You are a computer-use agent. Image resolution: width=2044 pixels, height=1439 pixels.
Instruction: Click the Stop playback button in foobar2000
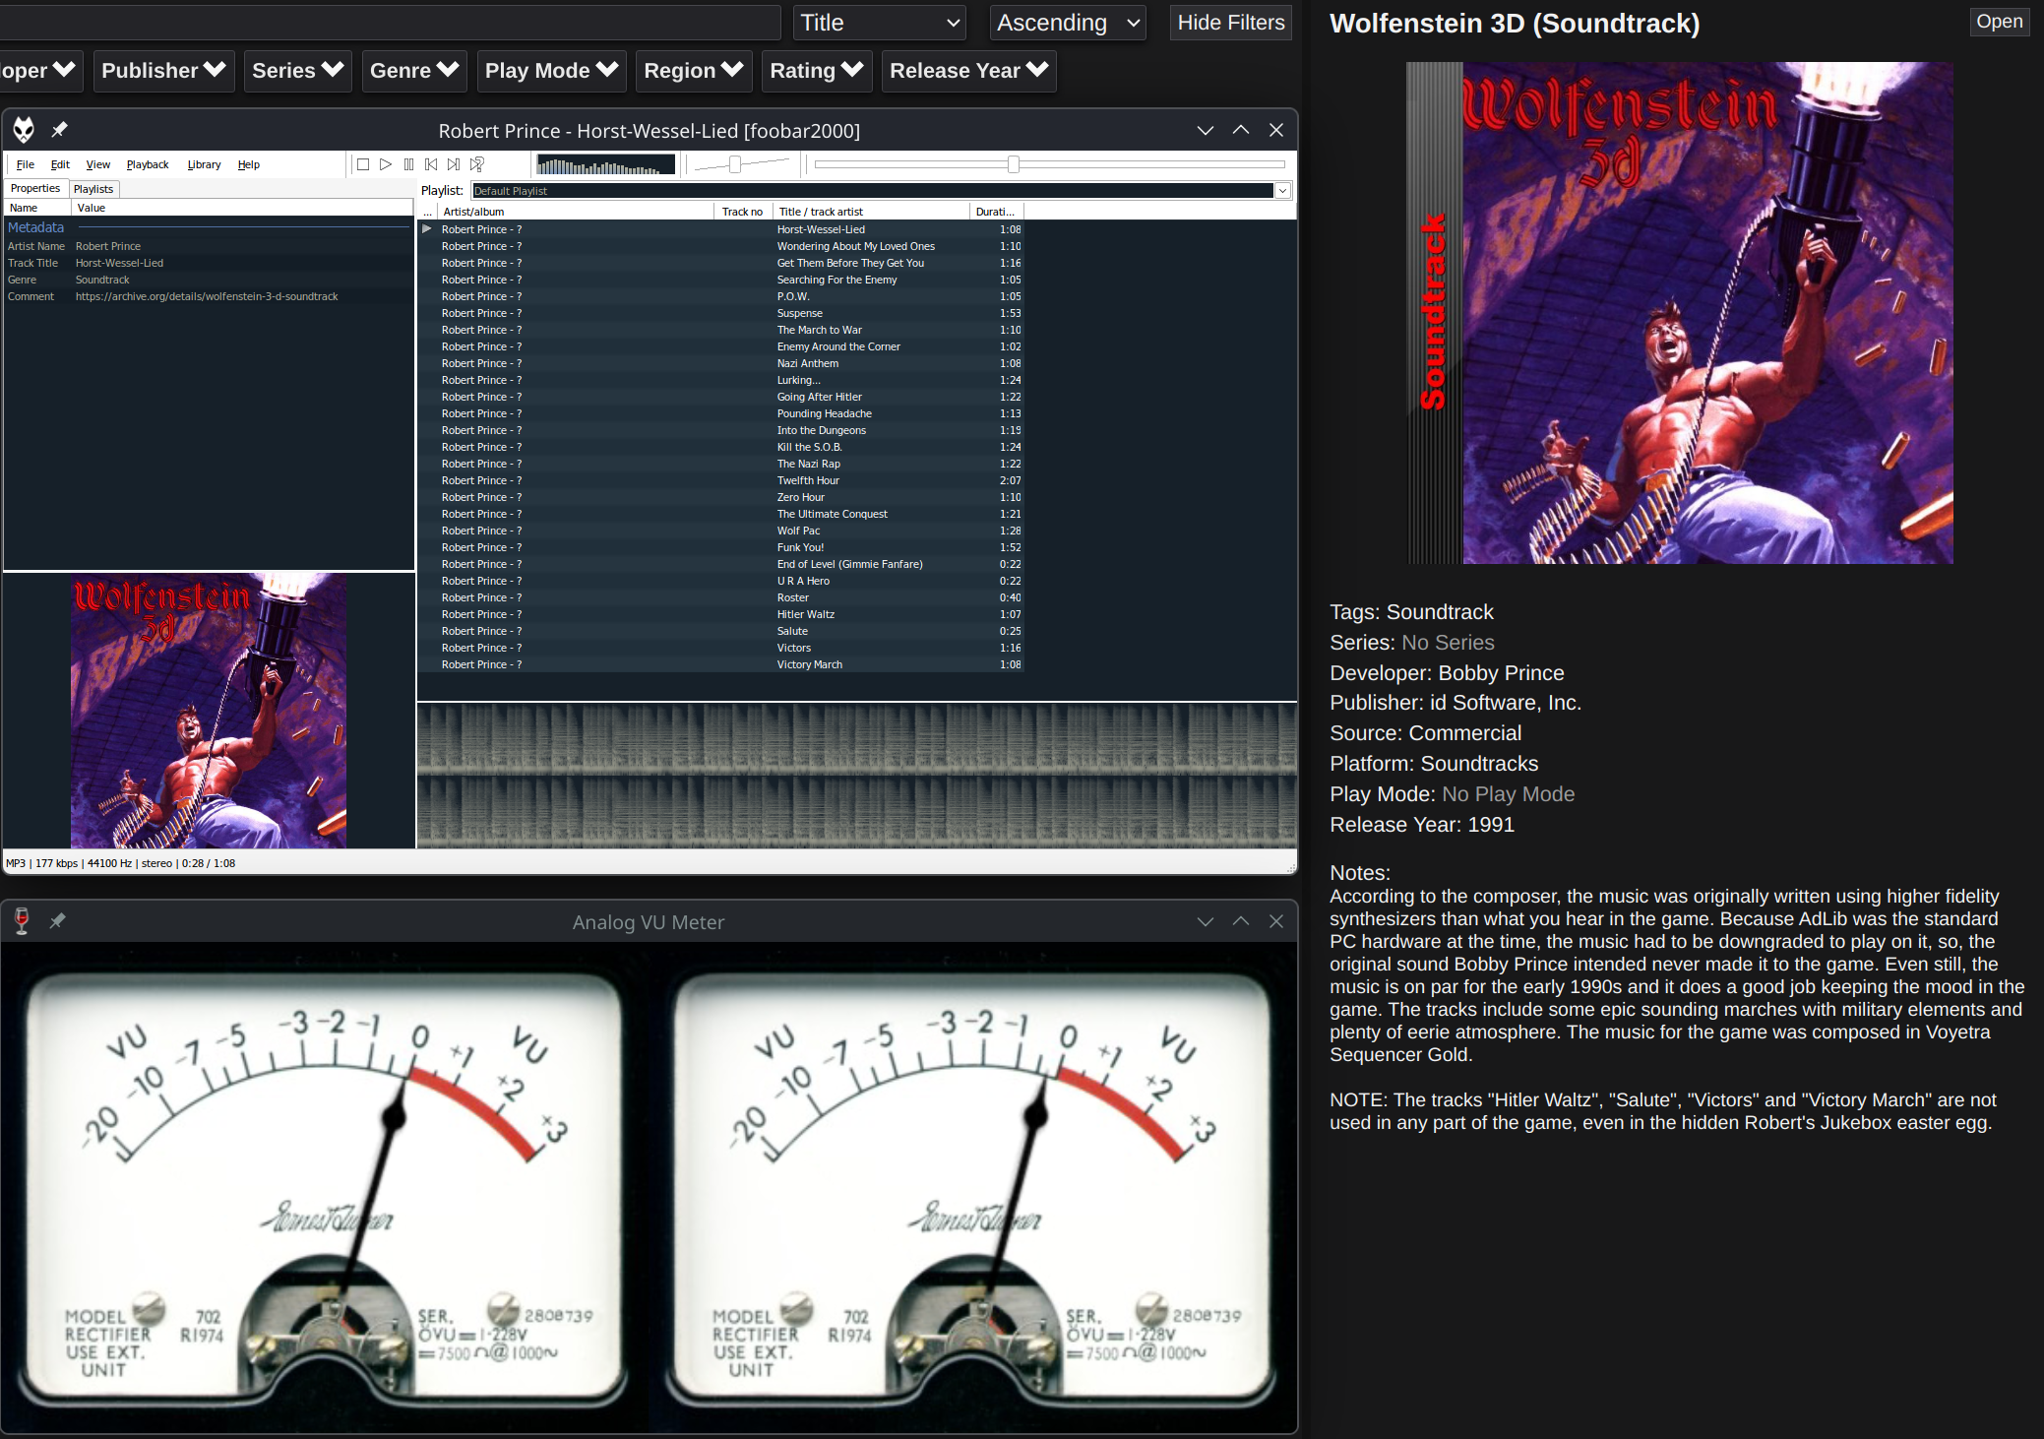point(363,164)
